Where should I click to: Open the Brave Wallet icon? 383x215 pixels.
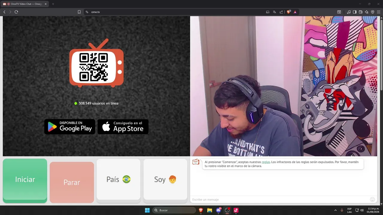coord(361,12)
